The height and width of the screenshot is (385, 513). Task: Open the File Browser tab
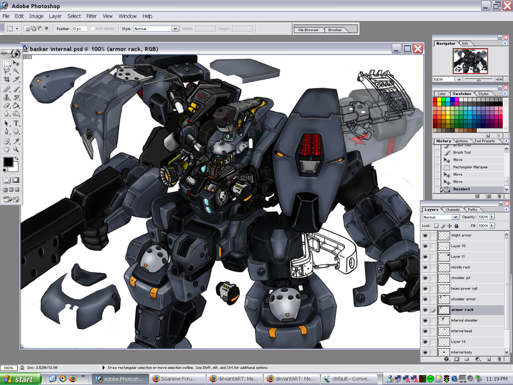(309, 30)
